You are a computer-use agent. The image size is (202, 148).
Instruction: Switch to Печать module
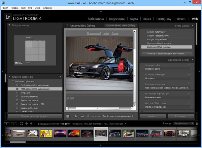pyautogui.click(x=181, y=19)
